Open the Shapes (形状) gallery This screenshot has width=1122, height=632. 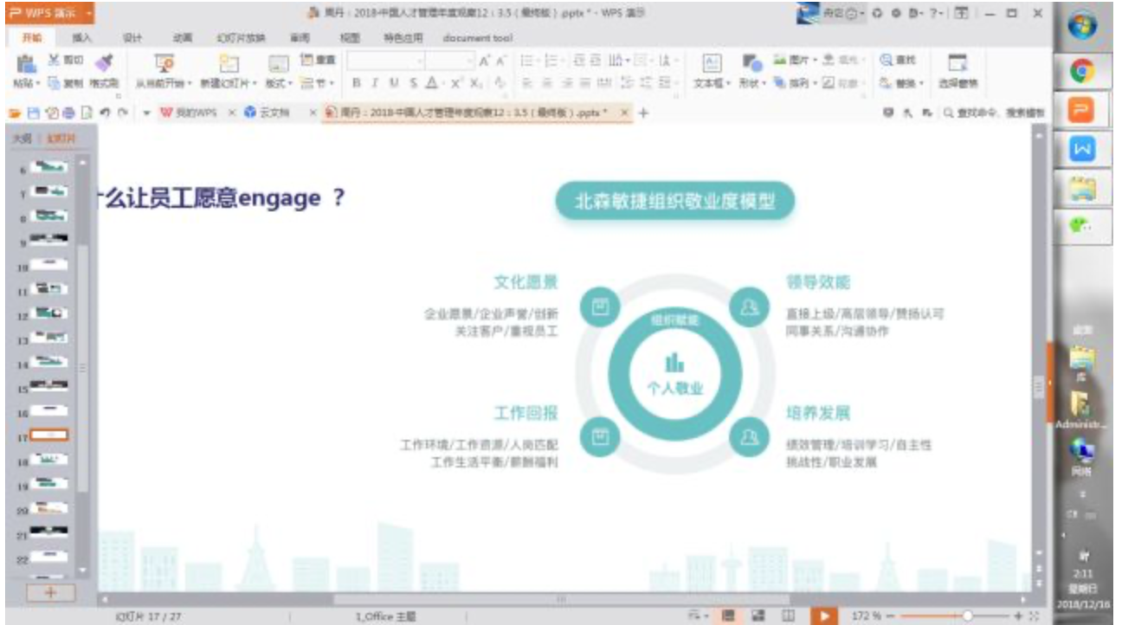pyautogui.click(x=751, y=64)
